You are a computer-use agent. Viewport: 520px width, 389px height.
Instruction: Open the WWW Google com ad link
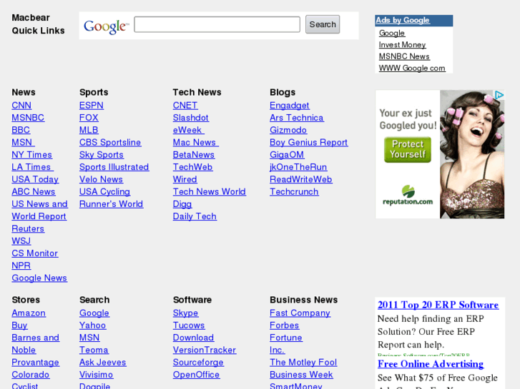[x=412, y=68]
